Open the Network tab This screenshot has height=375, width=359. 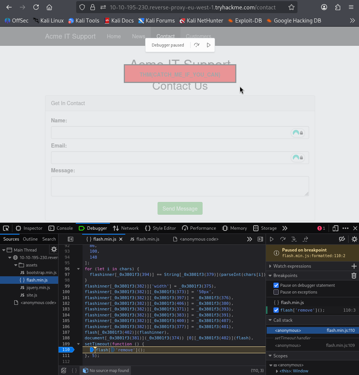(x=126, y=228)
